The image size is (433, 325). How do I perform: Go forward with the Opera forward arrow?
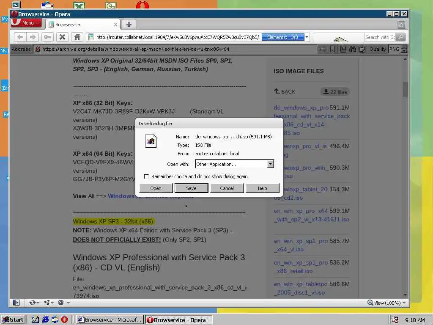coord(33,37)
